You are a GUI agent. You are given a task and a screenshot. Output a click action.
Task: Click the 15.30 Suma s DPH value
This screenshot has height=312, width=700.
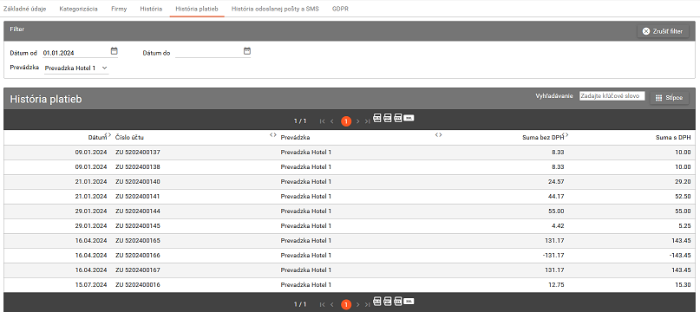tap(684, 285)
